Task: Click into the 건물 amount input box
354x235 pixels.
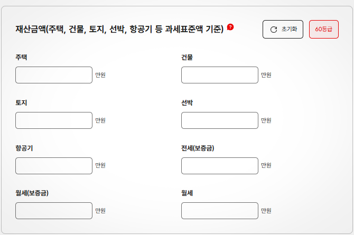Action: coord(219,75)
